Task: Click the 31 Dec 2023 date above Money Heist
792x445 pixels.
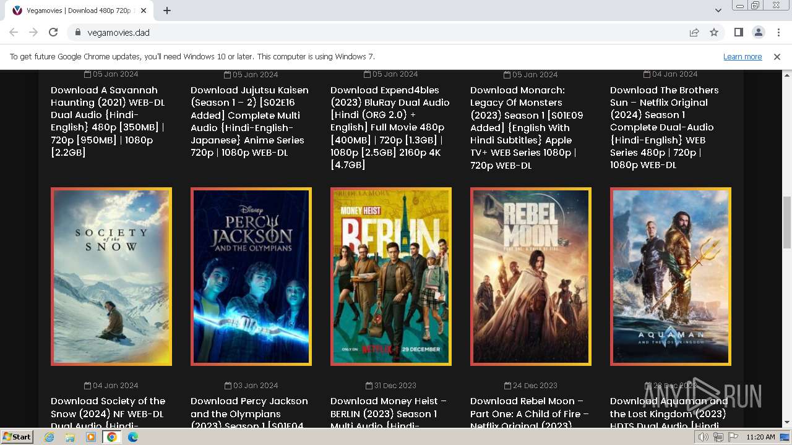Action: [391, 386]
